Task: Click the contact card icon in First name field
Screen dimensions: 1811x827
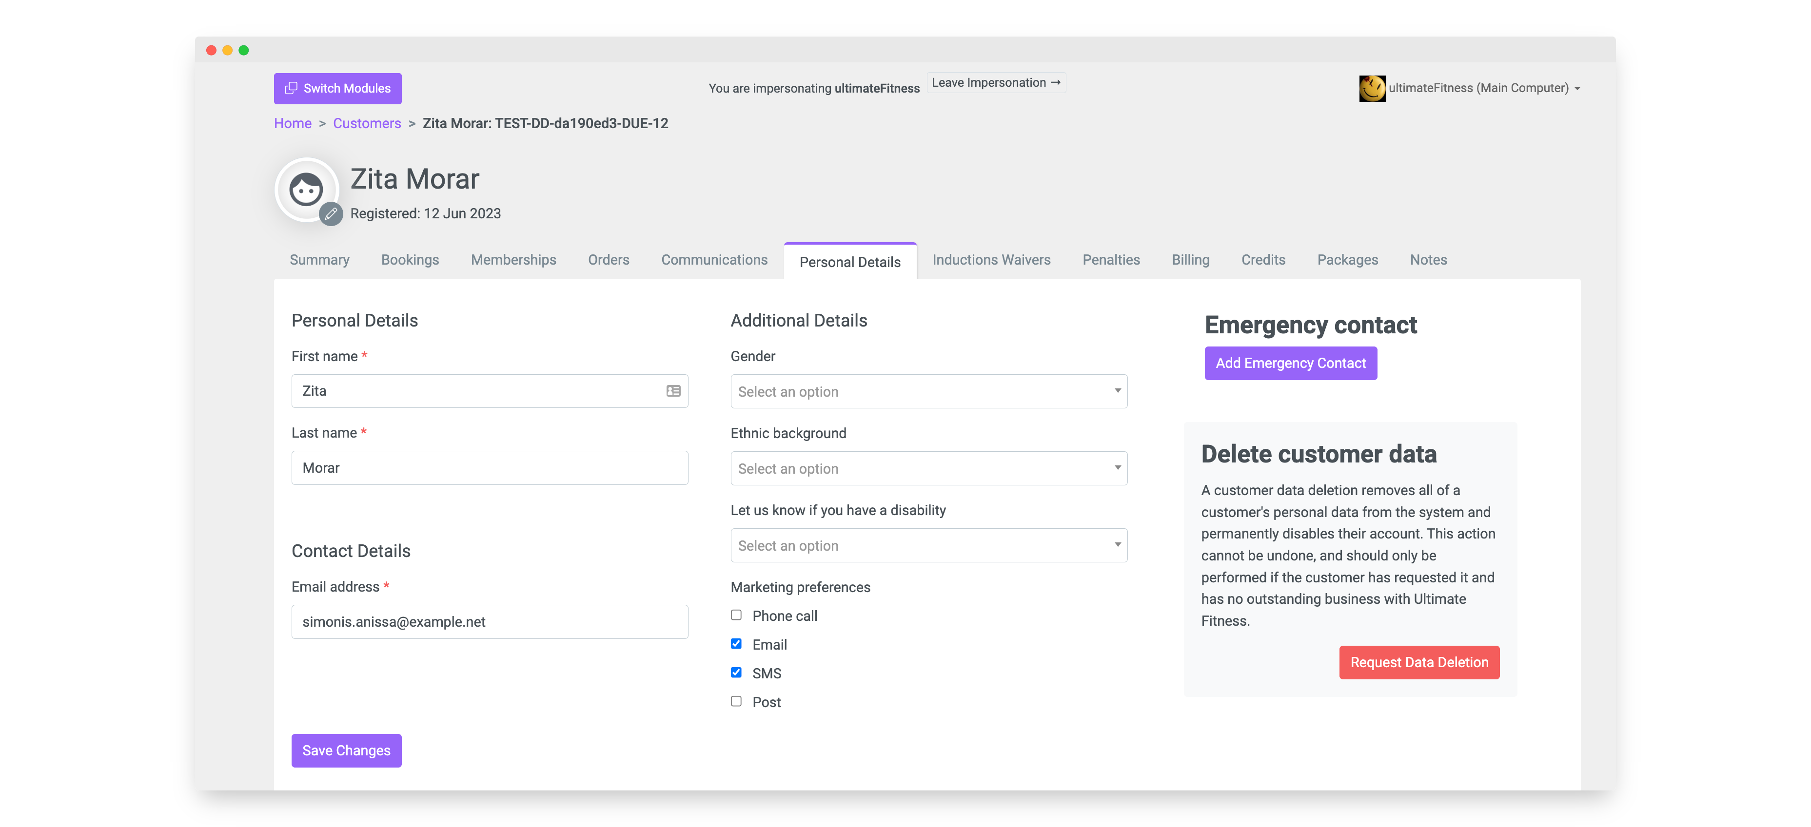Action: [x=673, y=391]
